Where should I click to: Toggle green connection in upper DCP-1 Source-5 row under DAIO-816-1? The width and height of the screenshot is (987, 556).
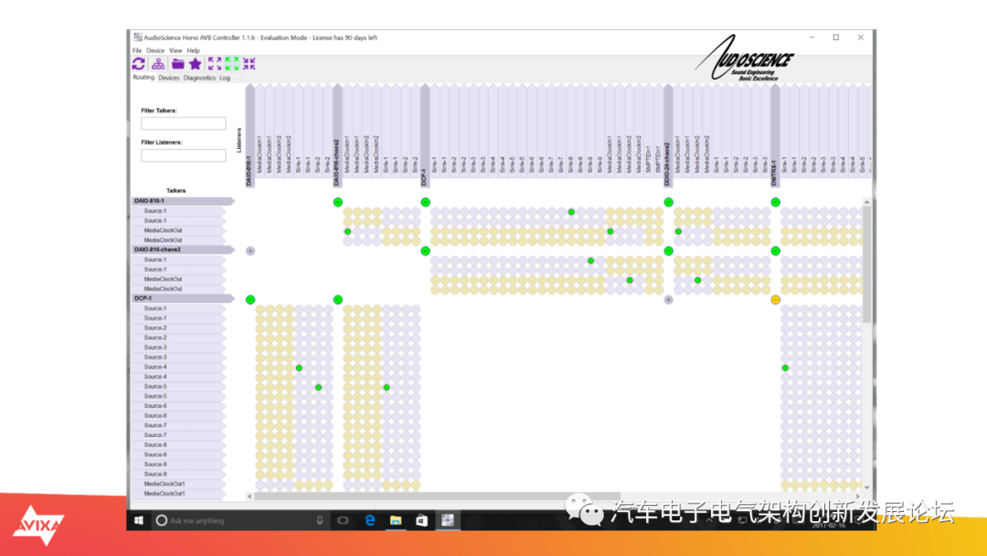pyautogui.click(x=319, y=387)
